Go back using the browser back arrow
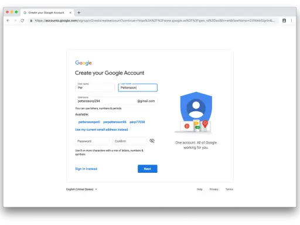This screenshot has height=225, width=300. (x=8, y=21)
